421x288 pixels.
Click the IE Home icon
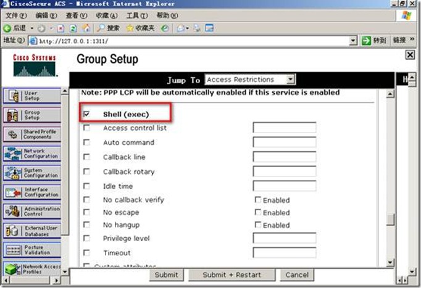(86, 28)
